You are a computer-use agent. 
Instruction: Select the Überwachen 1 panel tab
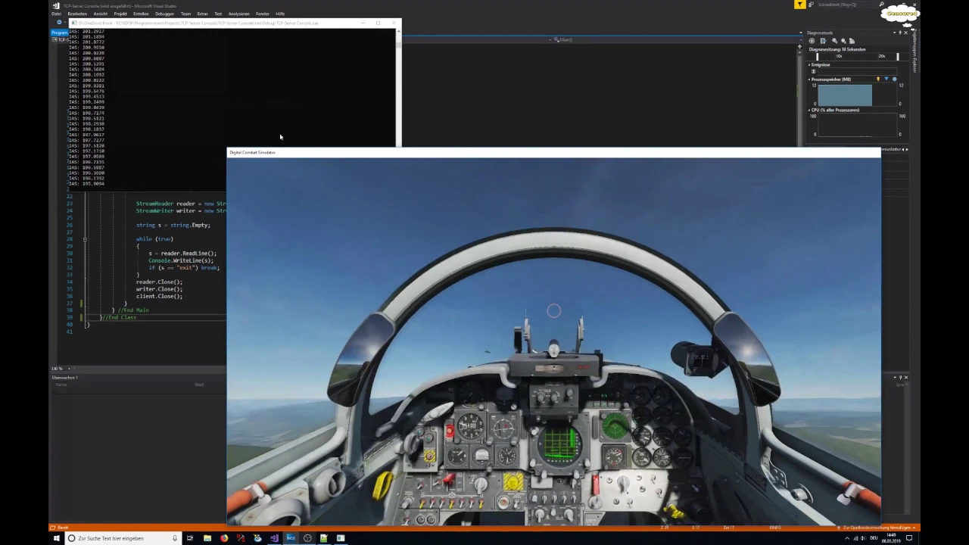coord(65,377)
